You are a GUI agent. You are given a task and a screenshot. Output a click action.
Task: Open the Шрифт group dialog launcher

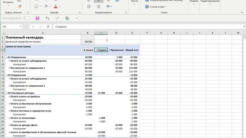coord(80,13)
